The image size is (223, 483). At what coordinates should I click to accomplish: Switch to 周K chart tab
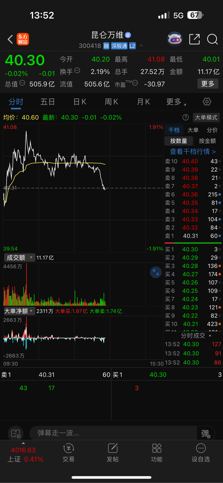(x=111, y=102)
